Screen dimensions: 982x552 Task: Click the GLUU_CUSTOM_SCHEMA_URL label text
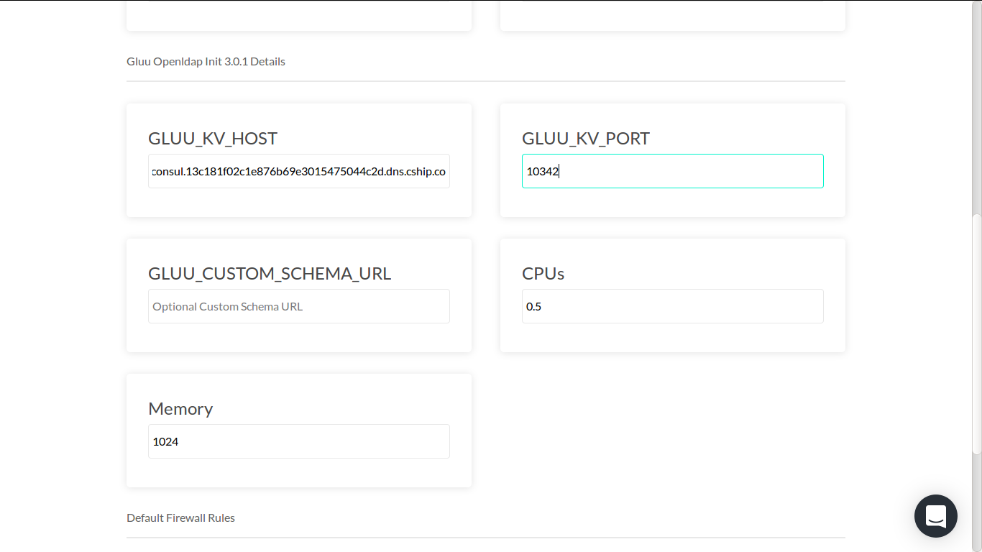pyautogui.click(x=269, y=274)
